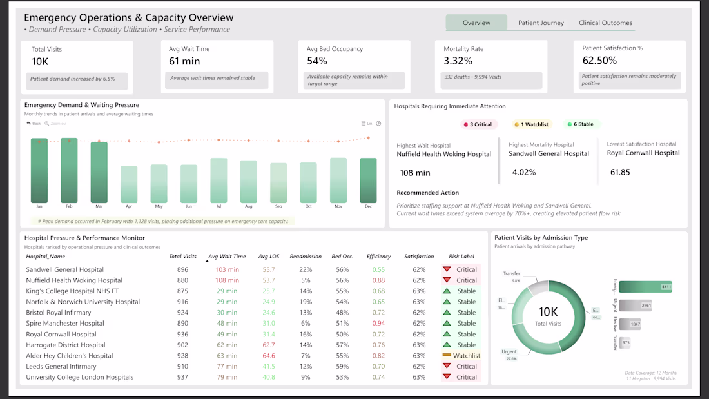Image resolution: width=709 pixels, height=399 pixels.
Task: Sort table by Satisfaction column header
Action: coord(419,256)
